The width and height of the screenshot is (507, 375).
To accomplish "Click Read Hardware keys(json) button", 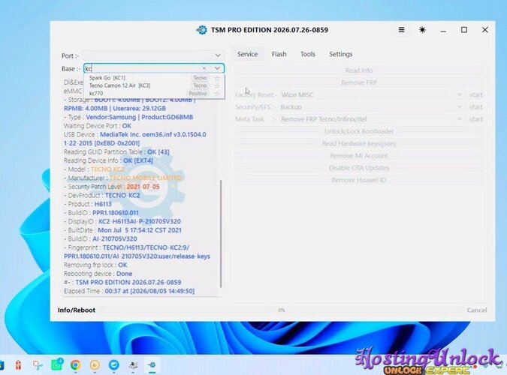I will tap(359, 143).
